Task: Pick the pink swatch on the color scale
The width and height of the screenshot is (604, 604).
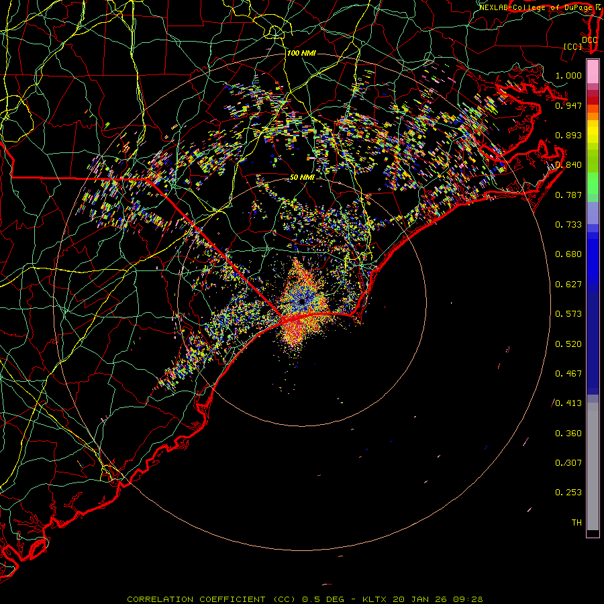Action: point(593,72)
